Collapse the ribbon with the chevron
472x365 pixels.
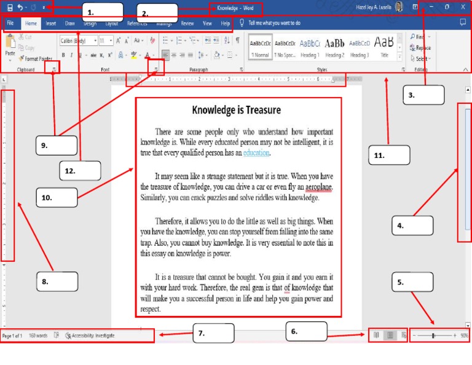(x=465, y=69)
